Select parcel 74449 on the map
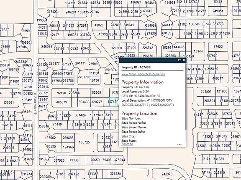The width and height of the screenshot is (241, 180). tap(57, 124)
